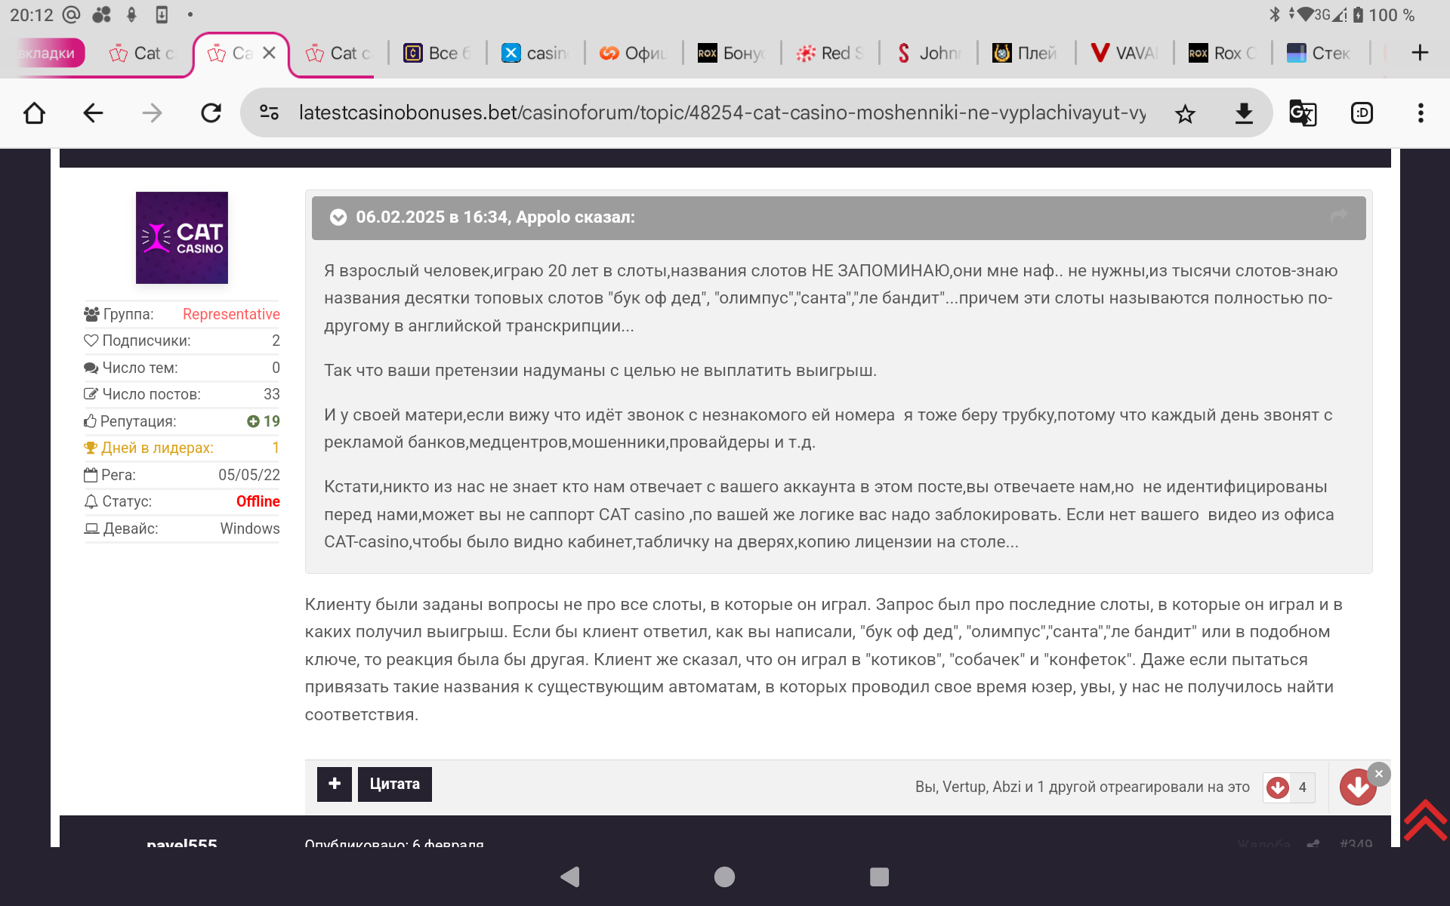Click the download icon in toolbar
The width and height of the screenshot is (1450, 906).
point(1243,114)
